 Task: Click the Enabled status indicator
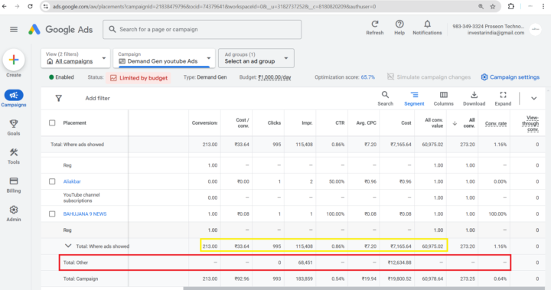click(61, 77)
